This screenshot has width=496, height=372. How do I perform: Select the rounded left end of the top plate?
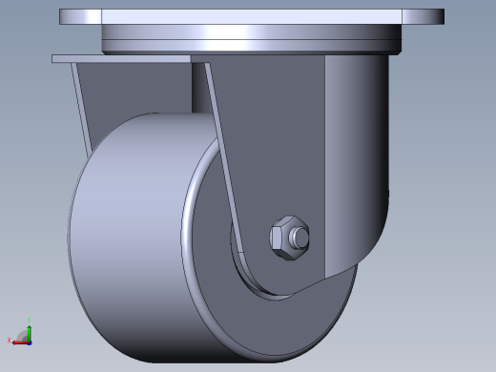(80, 16)
